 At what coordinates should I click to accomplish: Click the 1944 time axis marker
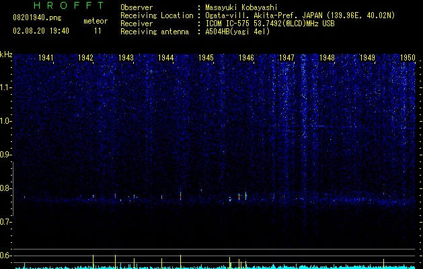(x=166, y=58)
